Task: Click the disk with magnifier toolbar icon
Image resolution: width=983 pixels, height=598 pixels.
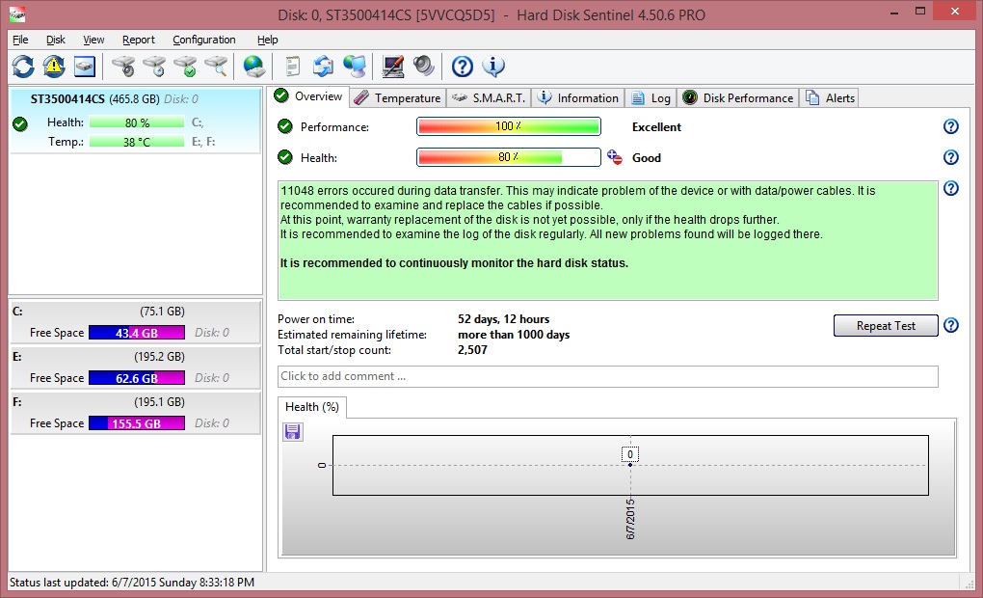Action: [216, 66]
